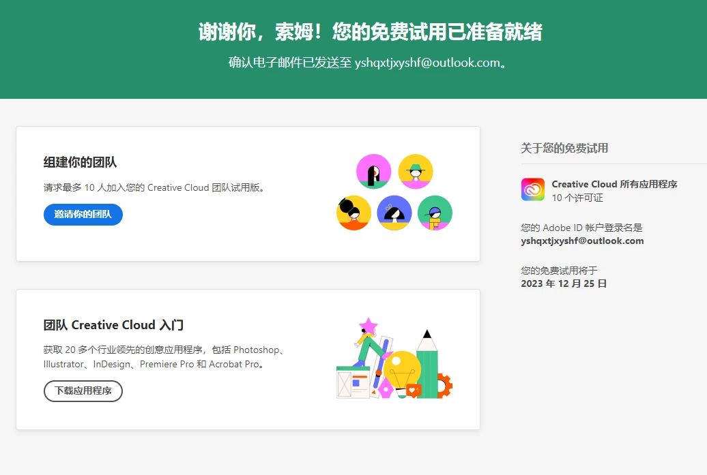Click the yellow avatar with hair bun person
The height and width of the screenshot is (475, 707).
[x=354, y=213]
